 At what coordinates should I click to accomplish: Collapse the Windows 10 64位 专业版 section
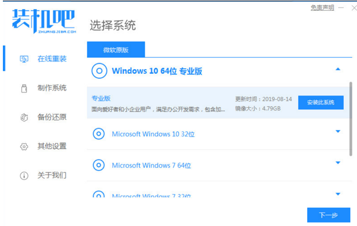338,69
